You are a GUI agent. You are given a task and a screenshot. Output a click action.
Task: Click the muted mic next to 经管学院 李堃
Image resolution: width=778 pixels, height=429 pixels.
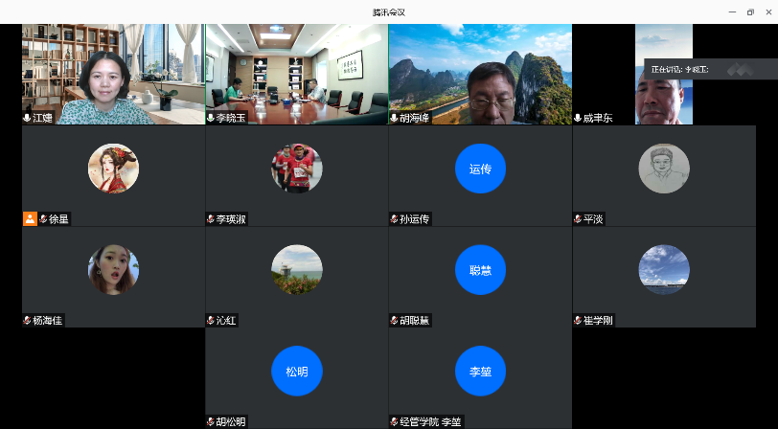click(394, 421)
